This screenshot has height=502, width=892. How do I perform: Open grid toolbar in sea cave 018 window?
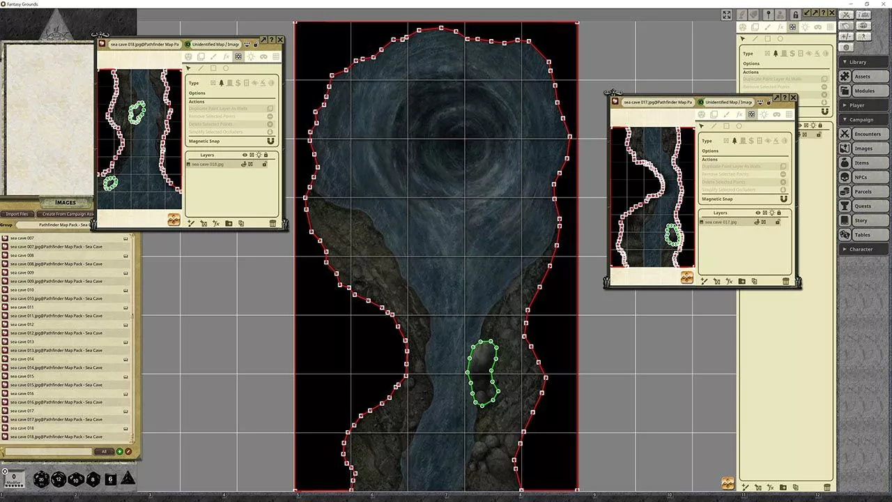276,56
